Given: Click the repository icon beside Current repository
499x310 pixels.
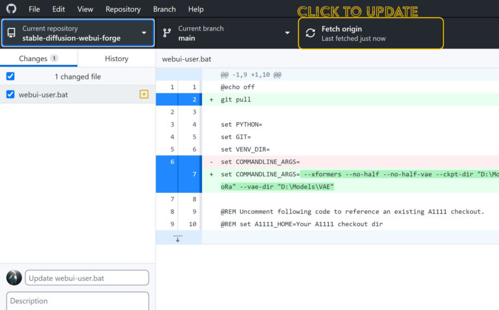Looking at the screenshot, I should tap(12, 32).
